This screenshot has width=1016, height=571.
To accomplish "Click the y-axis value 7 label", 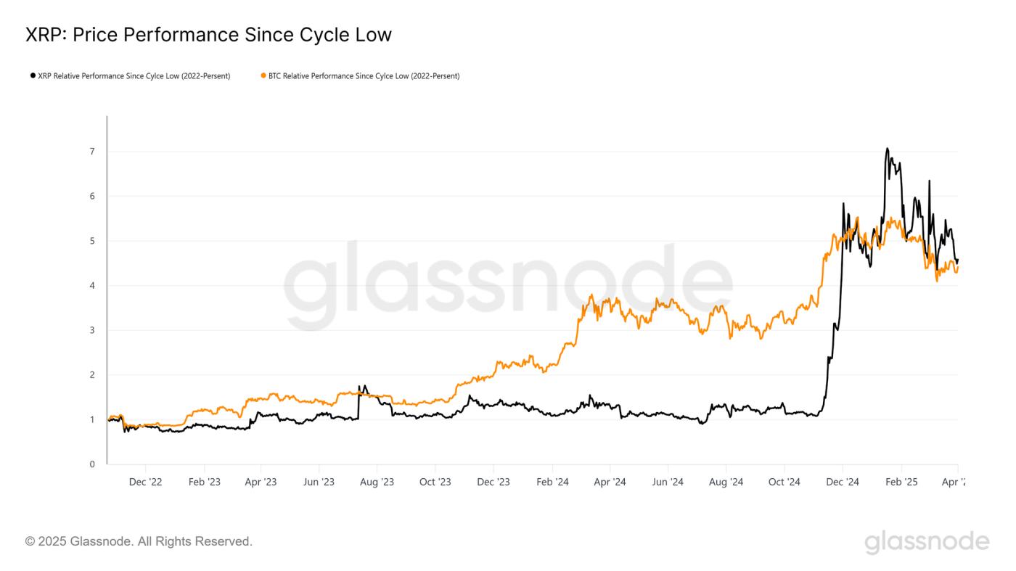I will (x=92, y=152).
